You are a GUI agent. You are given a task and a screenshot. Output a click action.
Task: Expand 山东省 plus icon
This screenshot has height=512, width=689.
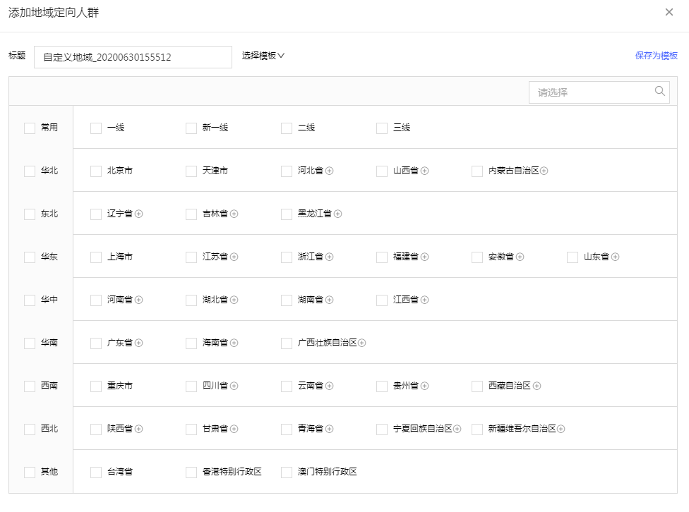[615, 257]
